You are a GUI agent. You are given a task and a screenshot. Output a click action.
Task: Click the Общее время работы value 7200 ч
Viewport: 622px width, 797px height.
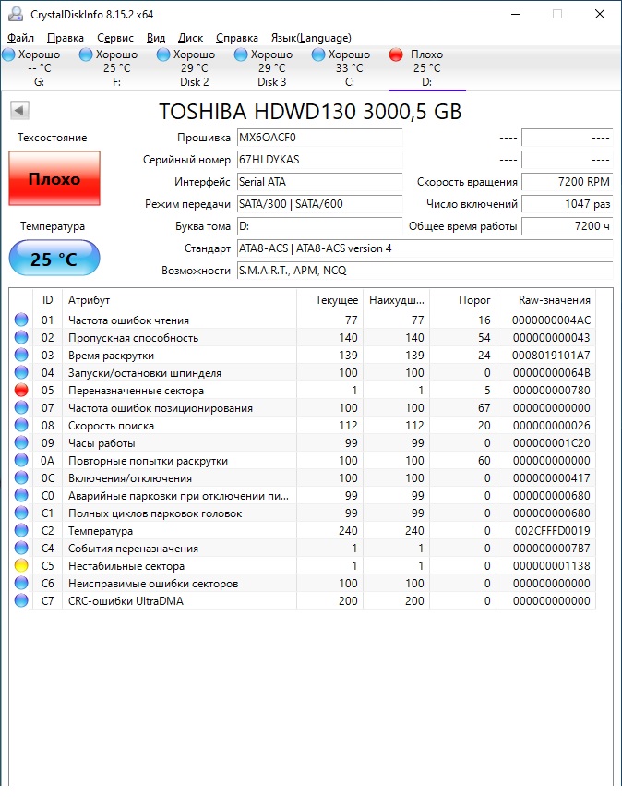568,226
